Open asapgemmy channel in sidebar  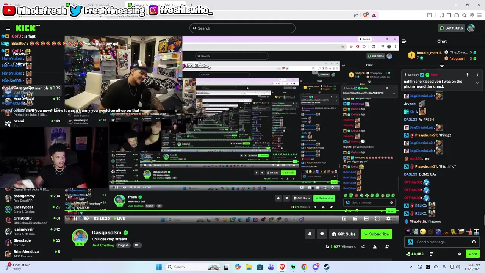pyautogui.click(x=31, y=198)
